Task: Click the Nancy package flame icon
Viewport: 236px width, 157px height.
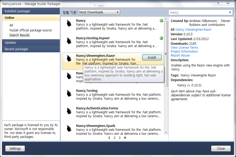Action: 69,23
